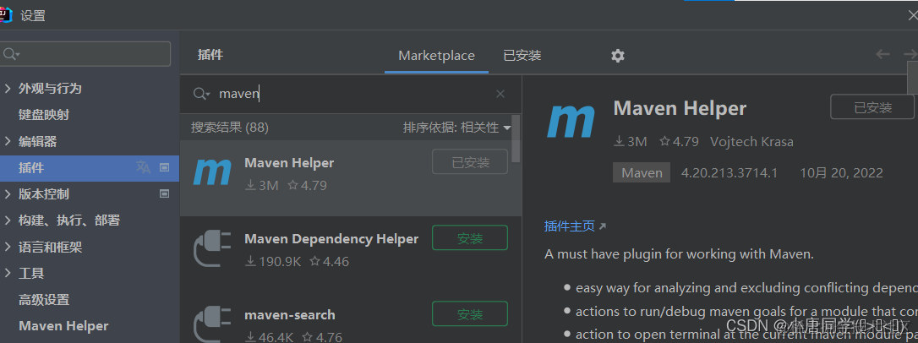
Task: Click the 插件 heading above the list
Action: coord(210,55)
